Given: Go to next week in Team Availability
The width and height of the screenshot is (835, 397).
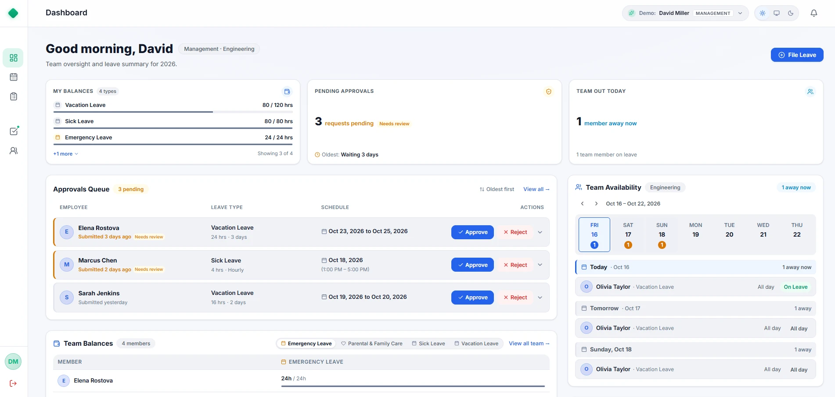Looking at the screenshot, I should 596,204.
